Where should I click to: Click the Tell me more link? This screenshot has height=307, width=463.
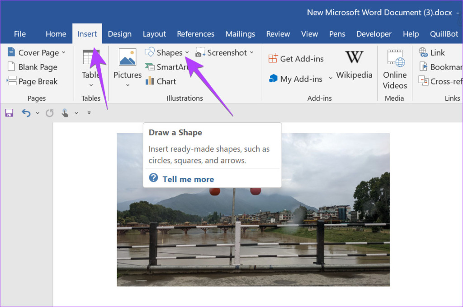click(x=188, y=179)
